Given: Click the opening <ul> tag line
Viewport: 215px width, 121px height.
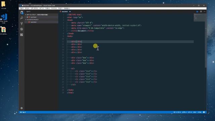Looking at the screenshot, I should 73,69.
